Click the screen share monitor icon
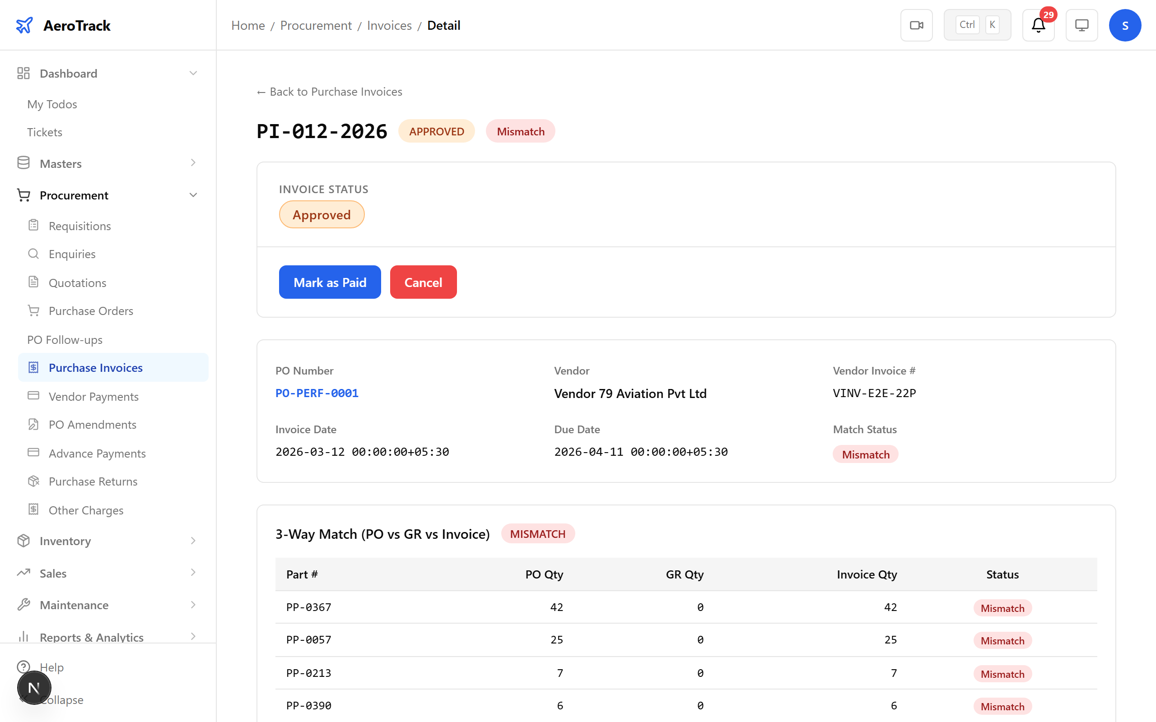The width and height of the screenshot is (1156, 722). coord(1081,25)
